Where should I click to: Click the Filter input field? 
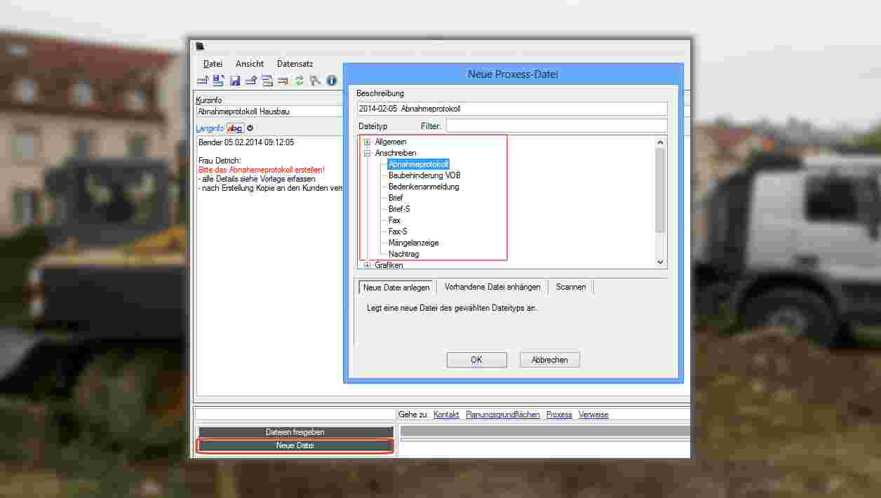click(x=556, y=126)
